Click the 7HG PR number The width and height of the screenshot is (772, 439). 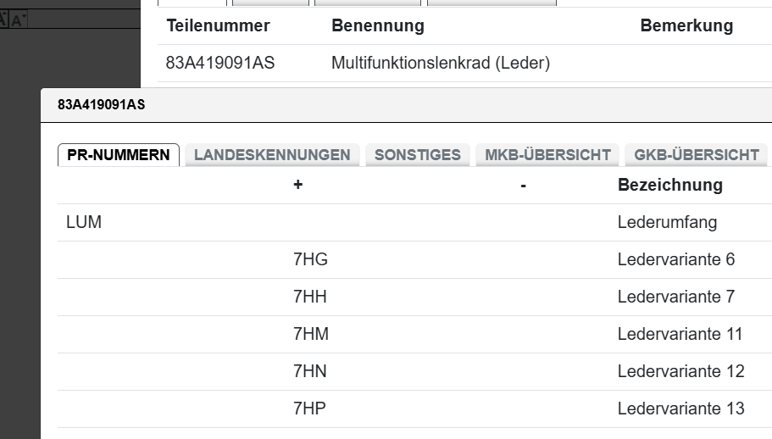tap(310, 260)
